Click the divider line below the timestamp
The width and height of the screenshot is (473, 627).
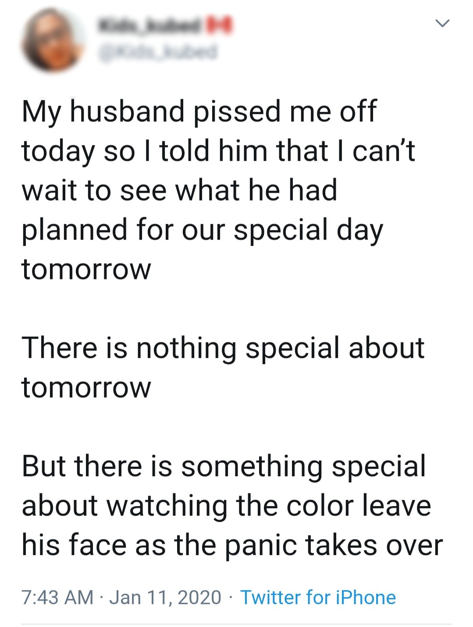[x=237, y=624]
